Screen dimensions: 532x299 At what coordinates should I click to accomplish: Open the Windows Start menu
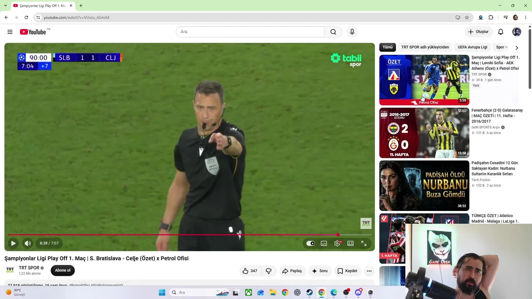tap(162, 293)
